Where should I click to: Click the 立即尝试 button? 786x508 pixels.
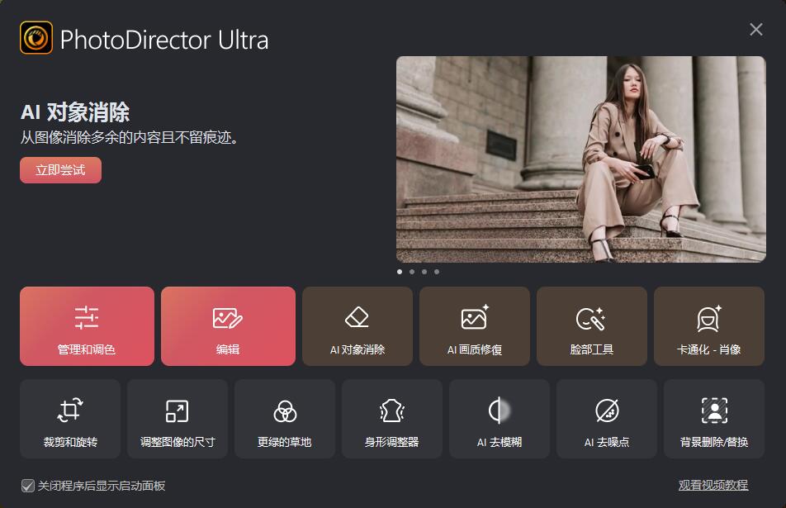coord(60,170)
